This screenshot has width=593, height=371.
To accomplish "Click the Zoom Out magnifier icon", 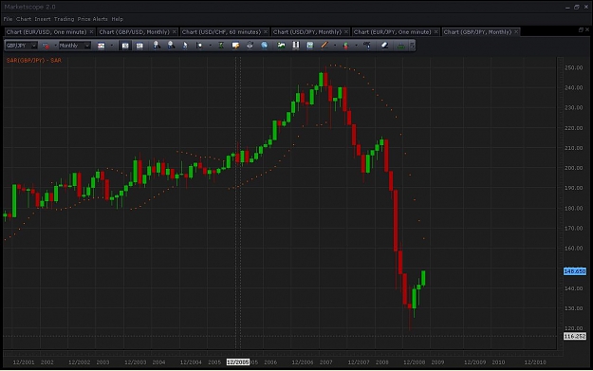I will coord(171,45).
